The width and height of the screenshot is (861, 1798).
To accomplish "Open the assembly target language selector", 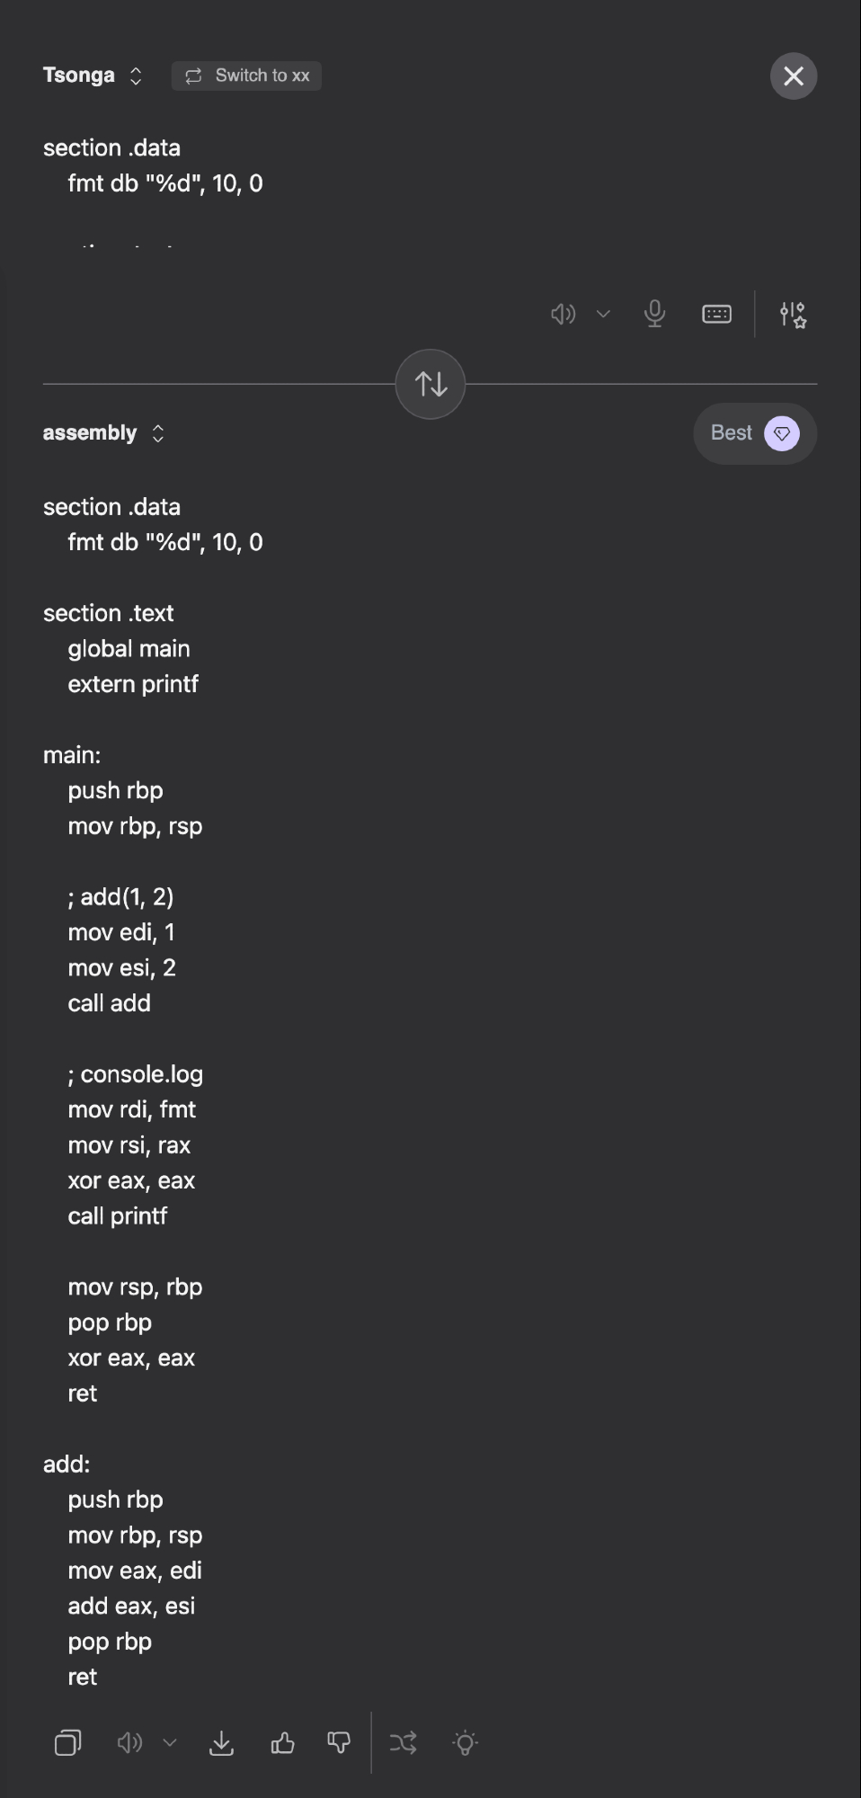I will coord(103,433).
